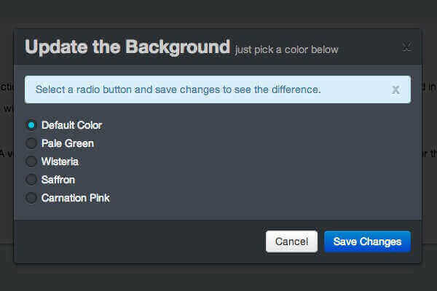Click the Default Color label text
Viewport: 437px width, 291px height.
click(x=71, y=125)
